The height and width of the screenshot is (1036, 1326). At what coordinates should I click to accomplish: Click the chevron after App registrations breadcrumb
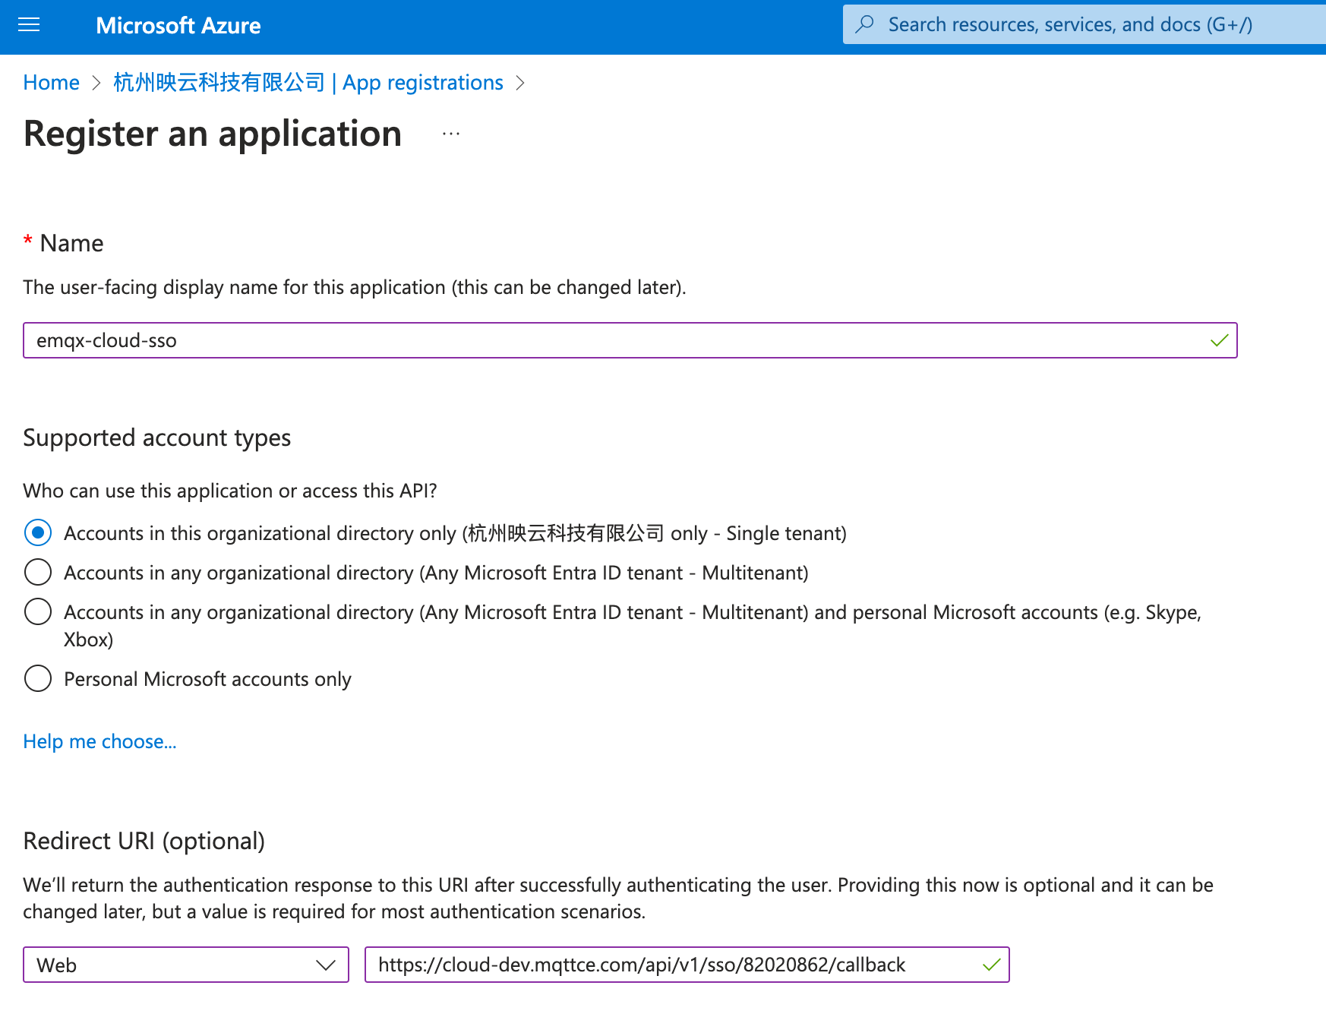[520, 83]
